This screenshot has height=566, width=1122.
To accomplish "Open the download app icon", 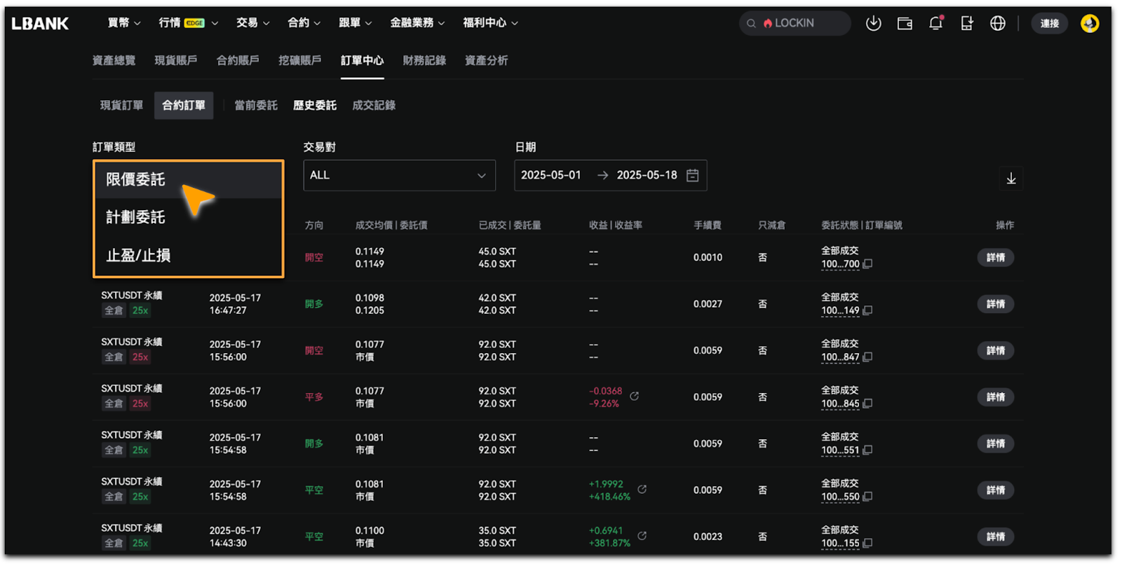I will (x=873, y=23).
